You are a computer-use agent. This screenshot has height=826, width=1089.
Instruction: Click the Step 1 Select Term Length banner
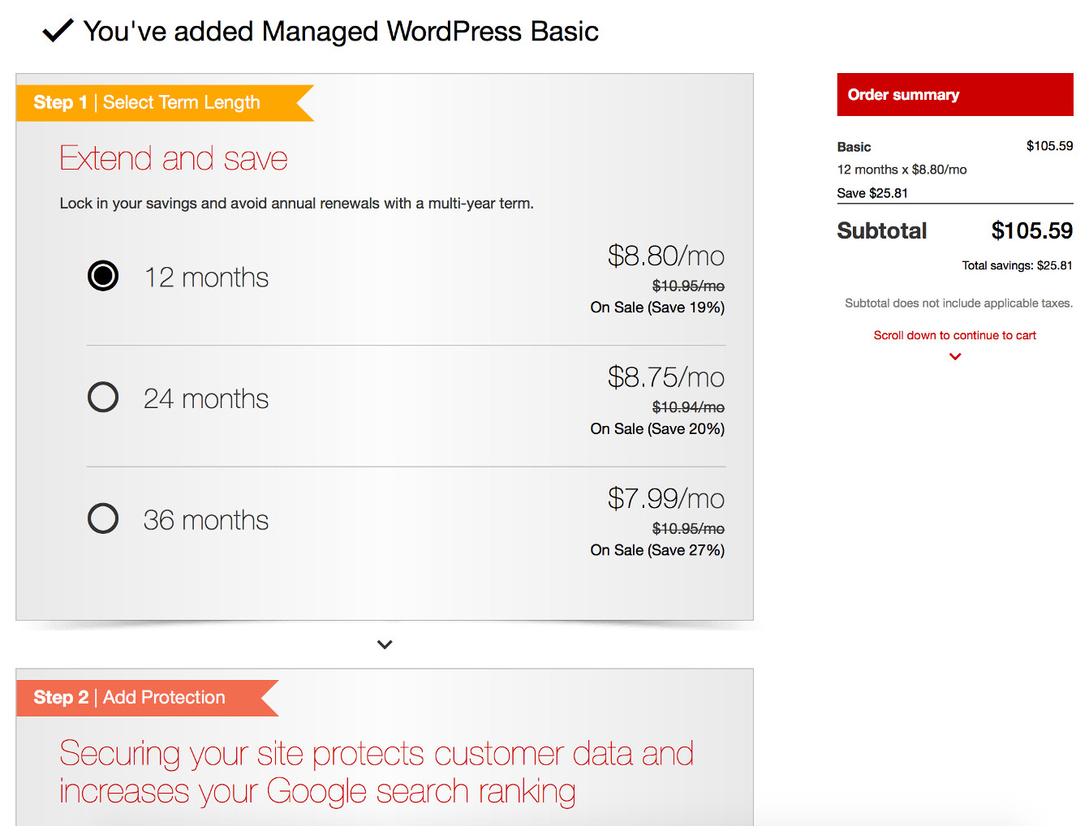[165, 103]
